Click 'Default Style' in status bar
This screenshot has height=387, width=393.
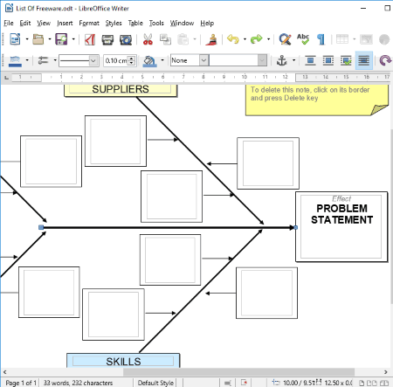[155, 383]
